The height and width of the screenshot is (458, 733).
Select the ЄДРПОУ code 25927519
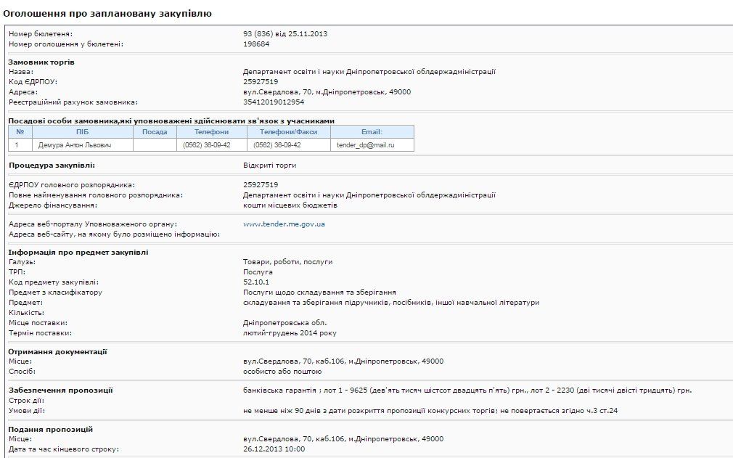click(258, 83)
